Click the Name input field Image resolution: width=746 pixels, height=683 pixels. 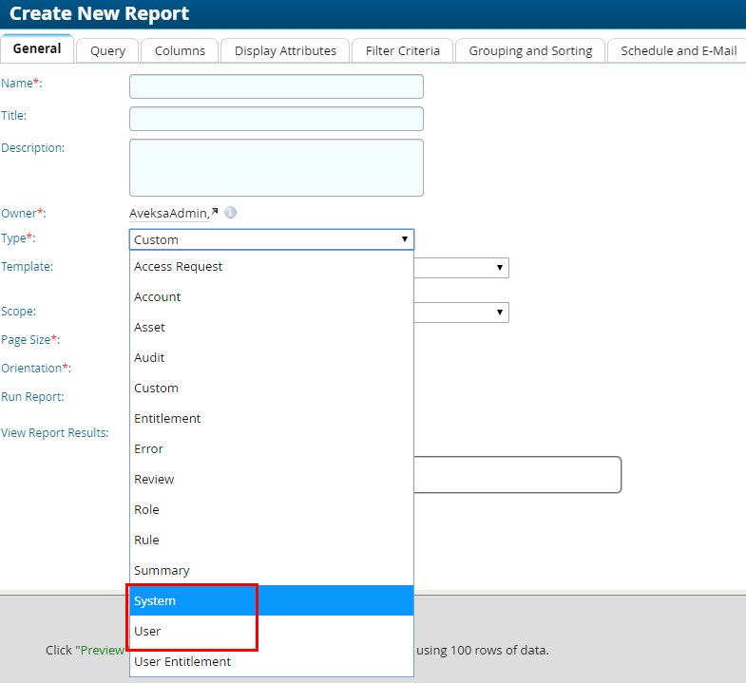pyautogui.click(x=276, y=86)
